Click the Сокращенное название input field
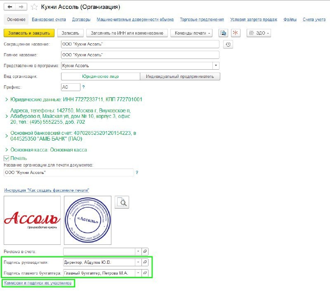This screenshot has height=291, width=330. [x=140, y=44]
